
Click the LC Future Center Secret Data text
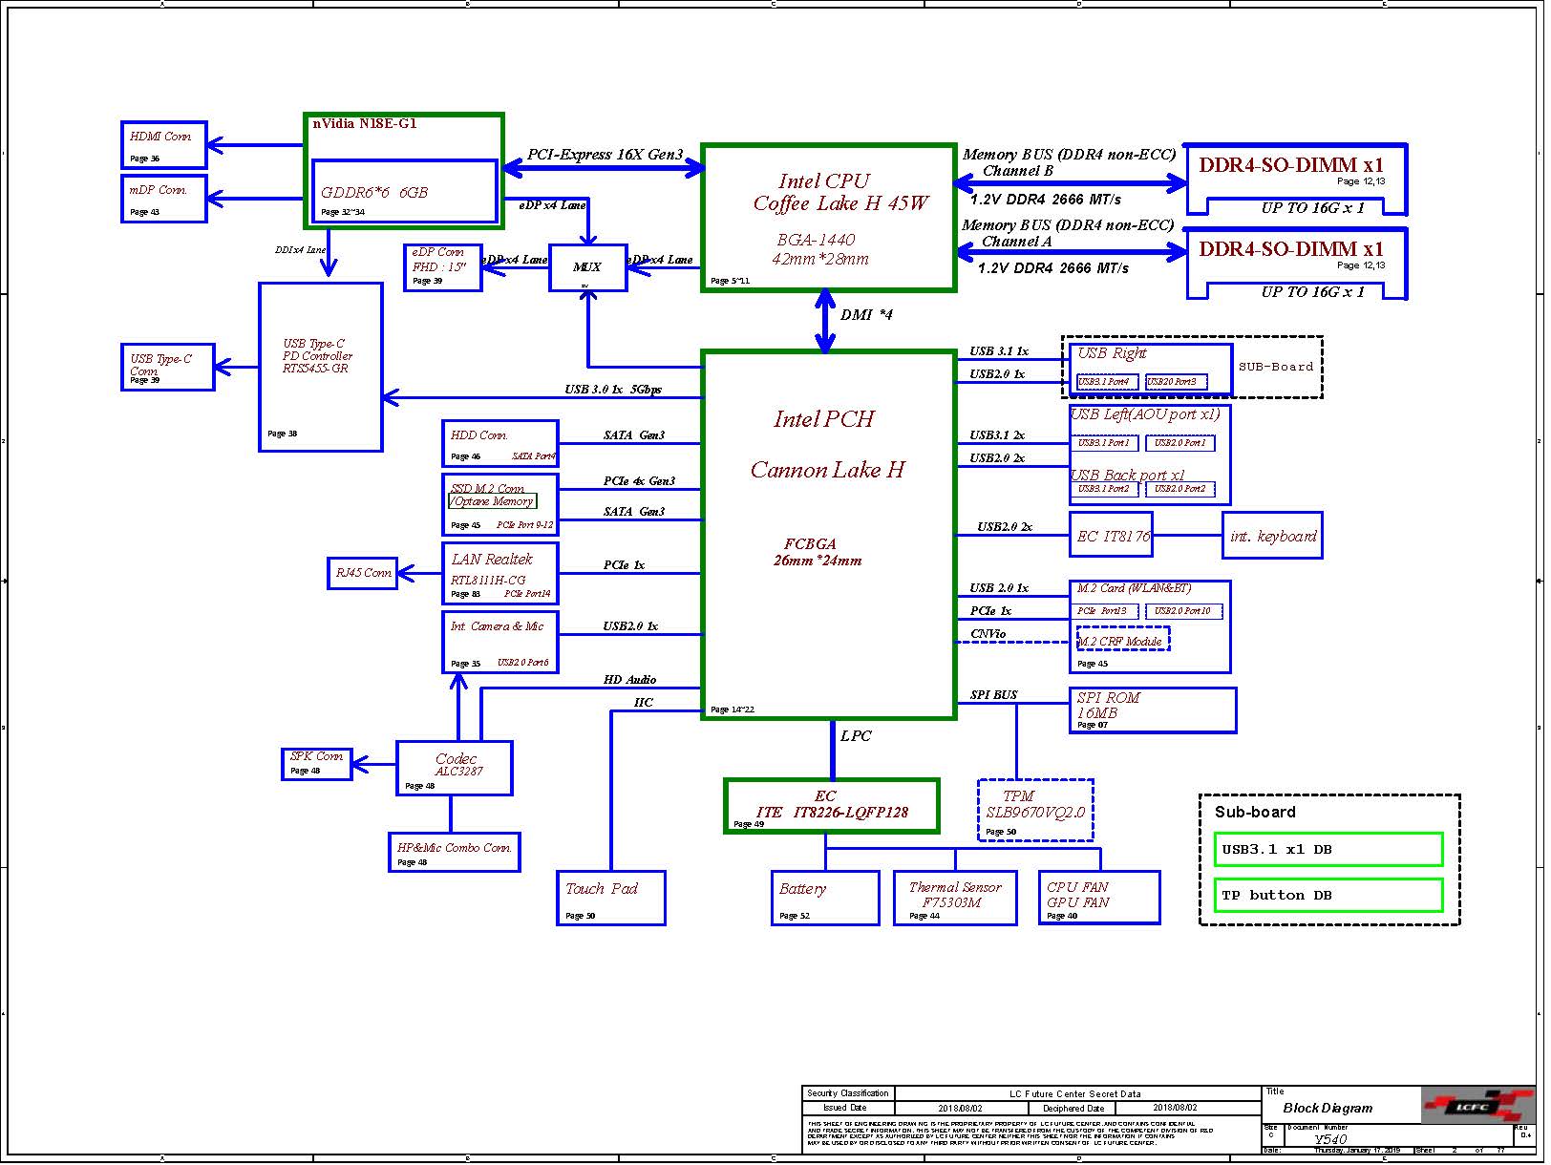click(x=1075, y=1094)
